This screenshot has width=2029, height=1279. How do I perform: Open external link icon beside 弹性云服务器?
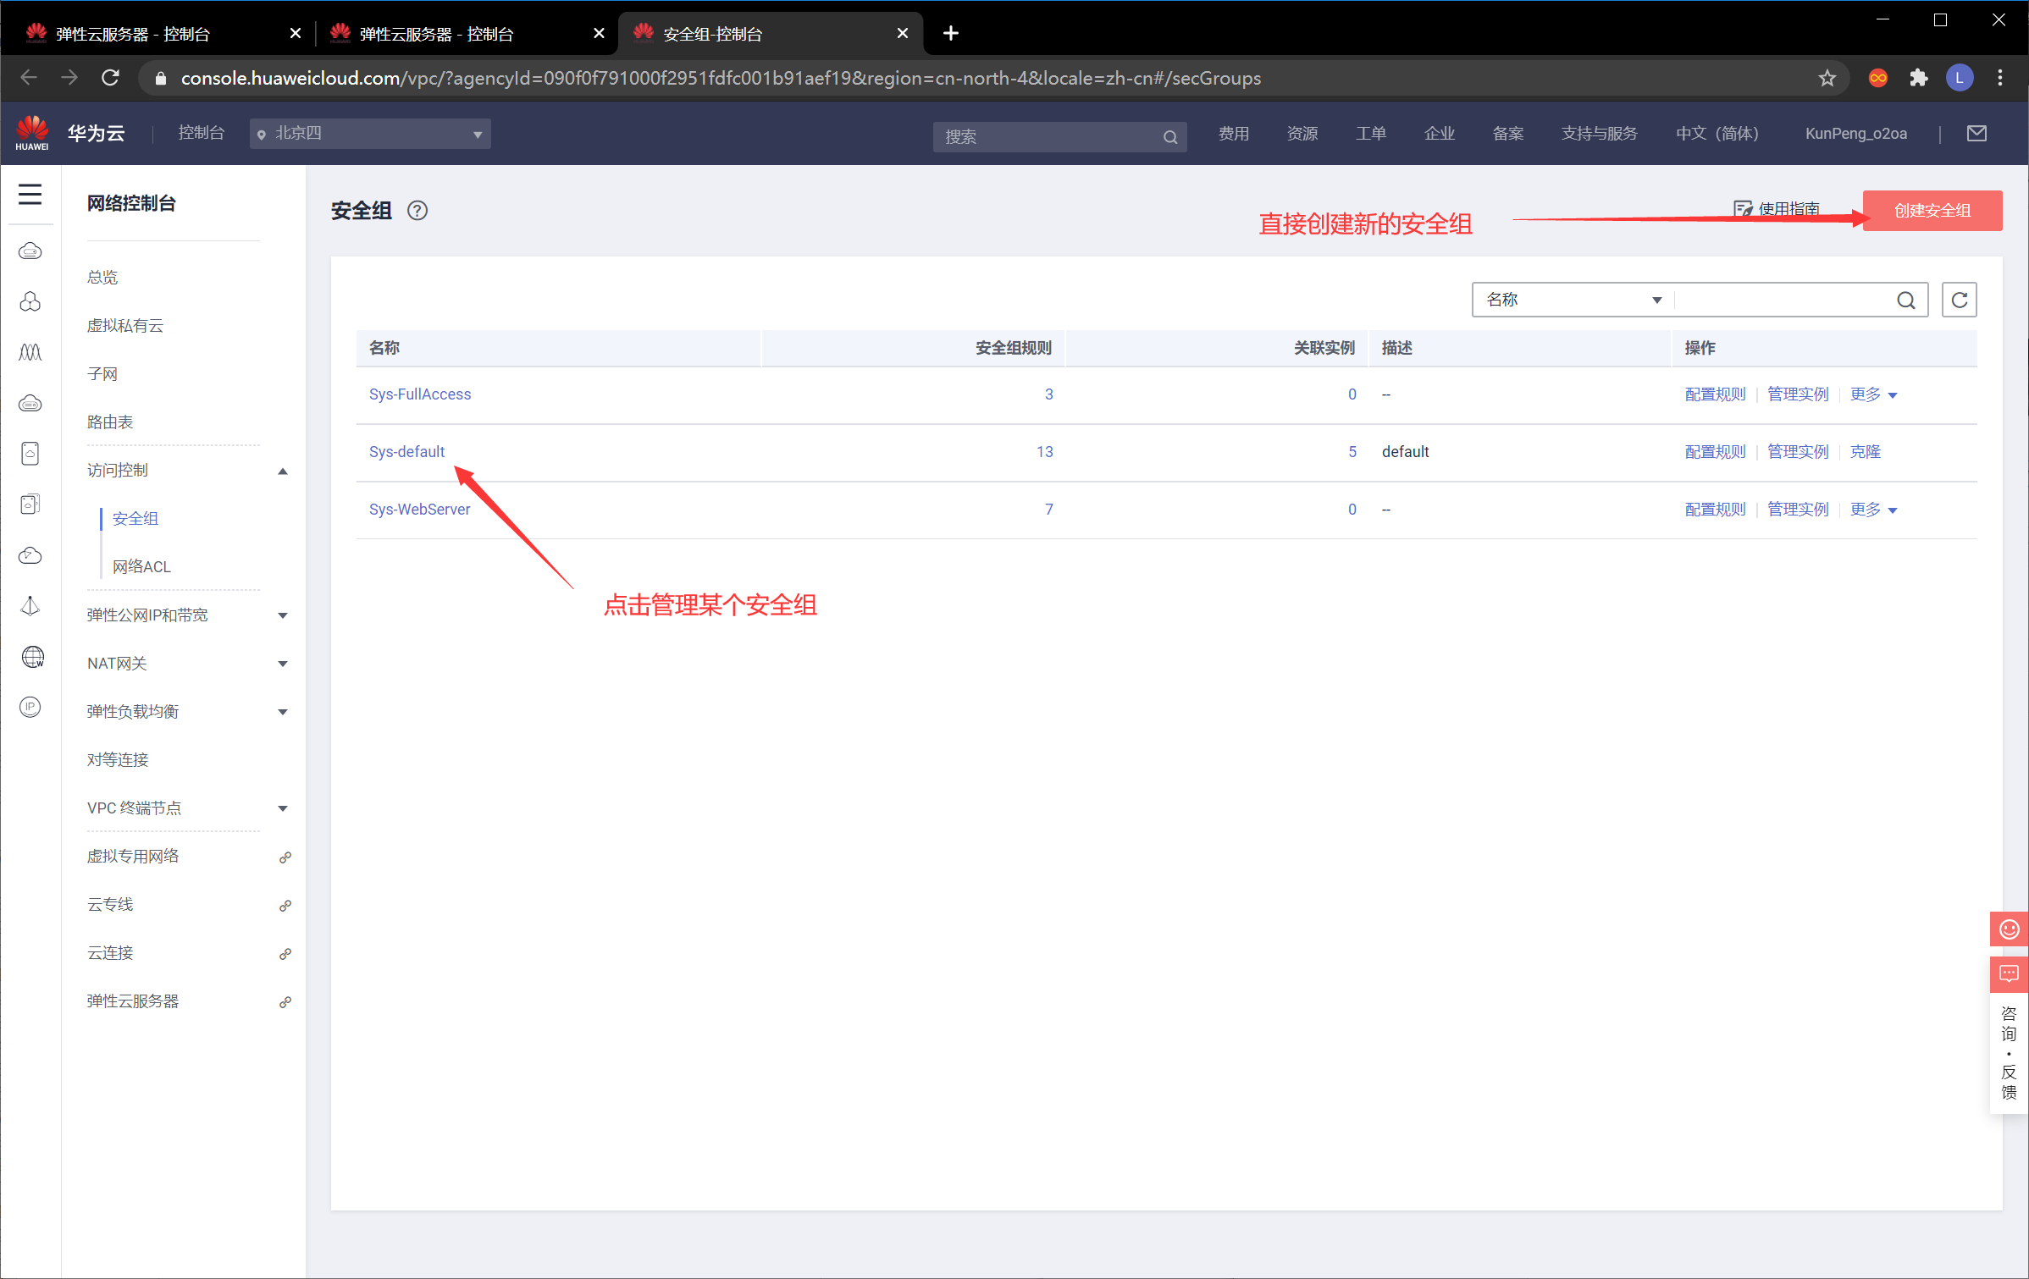coord(285,1002)
